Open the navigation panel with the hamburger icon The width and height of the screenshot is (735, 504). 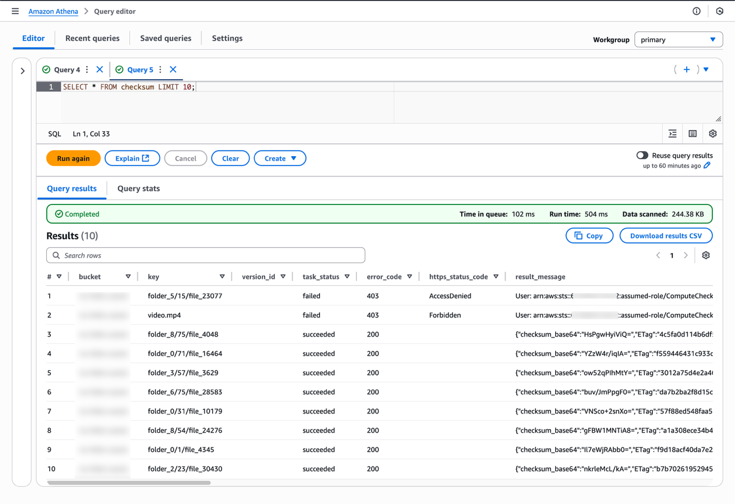[x=15, y=11]
